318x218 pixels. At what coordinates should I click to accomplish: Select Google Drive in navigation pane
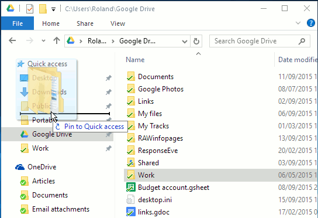click(57, 134)
